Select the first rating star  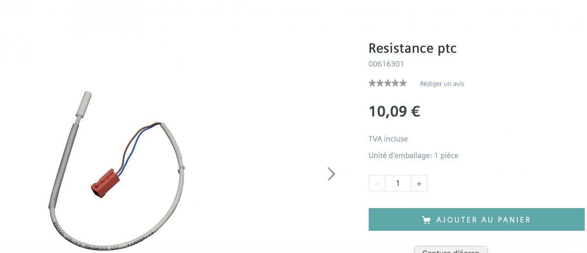(372, 83)
